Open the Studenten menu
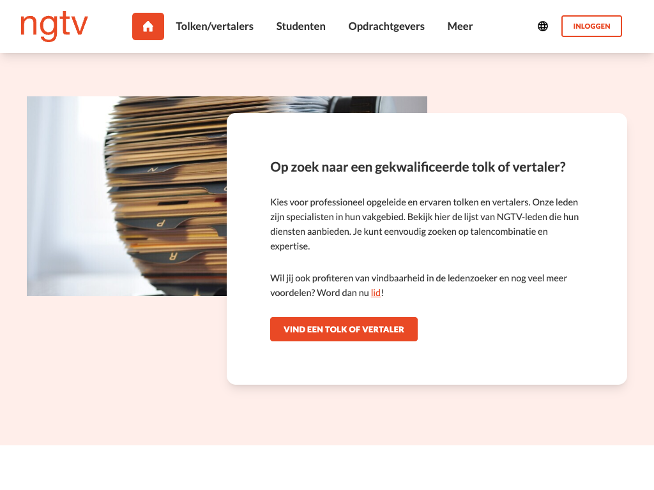The height and width of the screenshot is (490, 654). pos(301,26)
